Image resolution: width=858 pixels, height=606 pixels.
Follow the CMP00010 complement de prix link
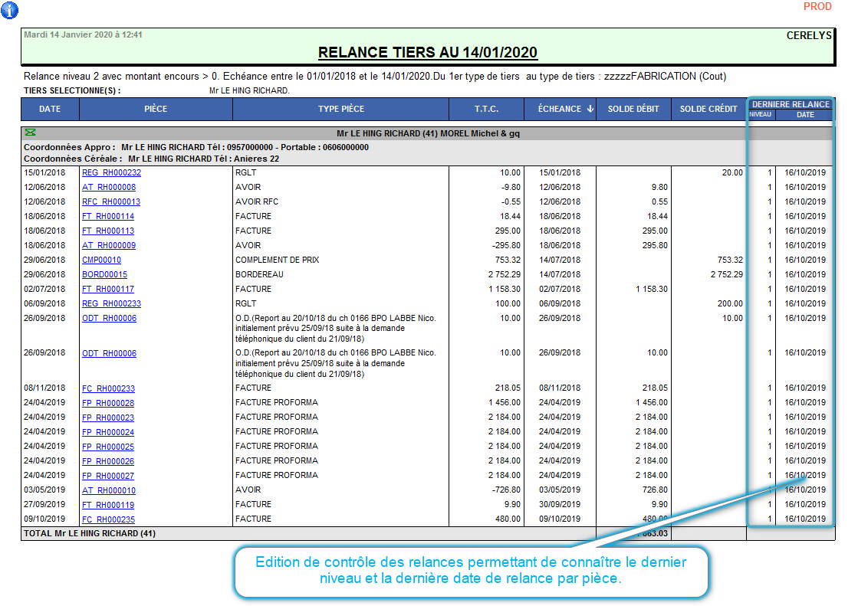click(101, 260)
